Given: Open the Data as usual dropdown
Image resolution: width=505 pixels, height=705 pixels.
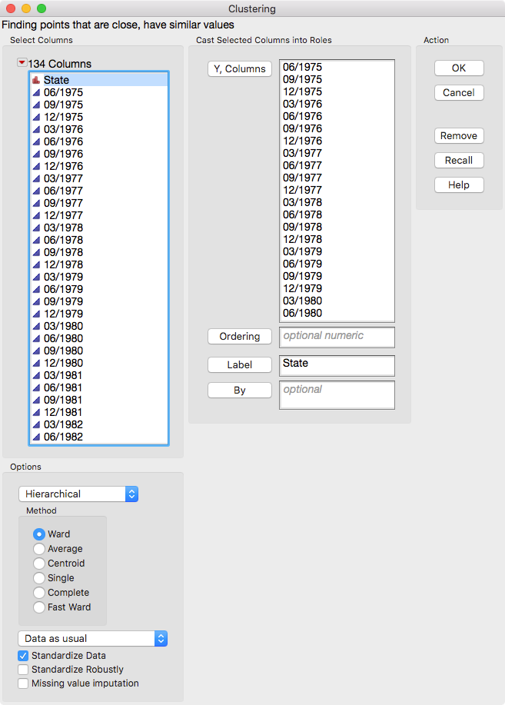Looking at the screenshot, I should coord(93,638).
